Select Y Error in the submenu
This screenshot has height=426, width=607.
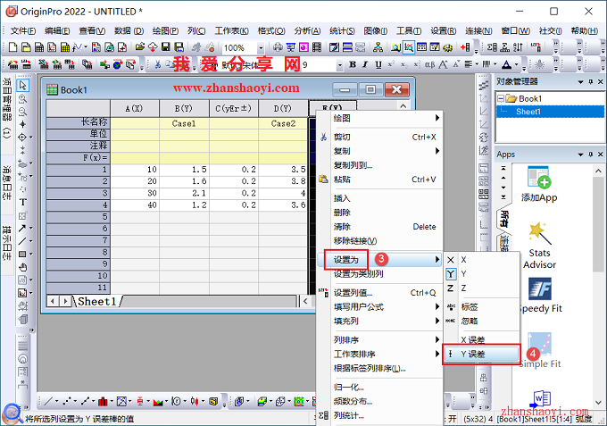[482, 354]
